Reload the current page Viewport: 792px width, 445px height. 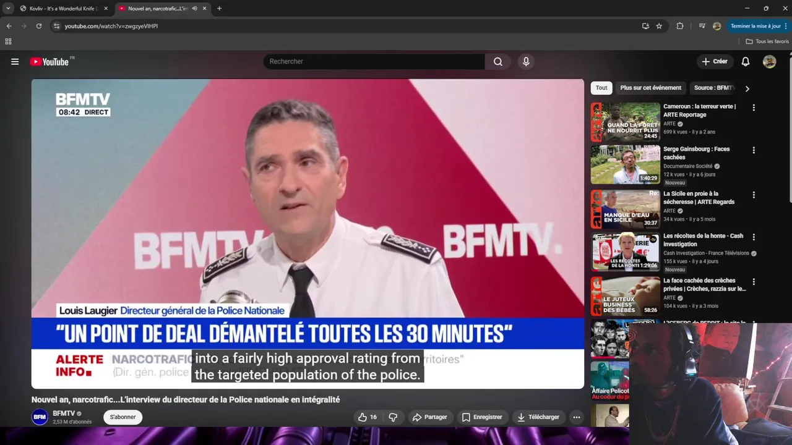pyautogui.click(x=39, y=26)
